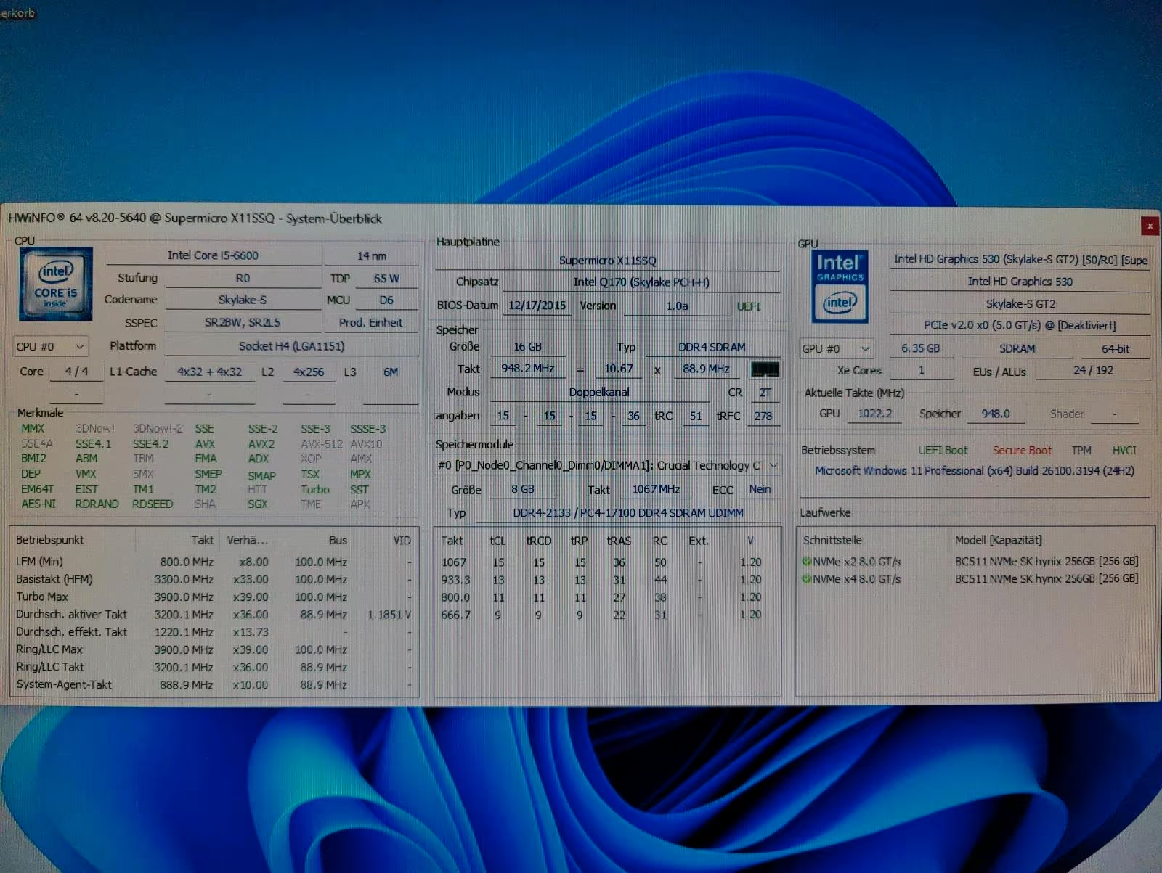The image size is (1162, 873).
Task: Click the AVX2 feature label
Action: click(261, 444)
